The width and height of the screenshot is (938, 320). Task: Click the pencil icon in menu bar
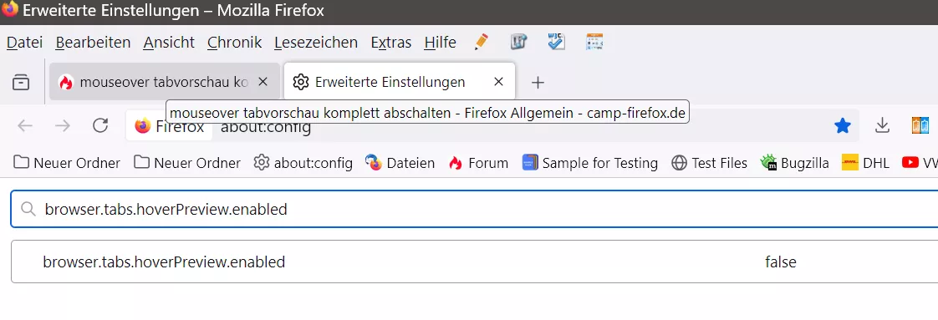pyautogui.click(x=481, y=42)
